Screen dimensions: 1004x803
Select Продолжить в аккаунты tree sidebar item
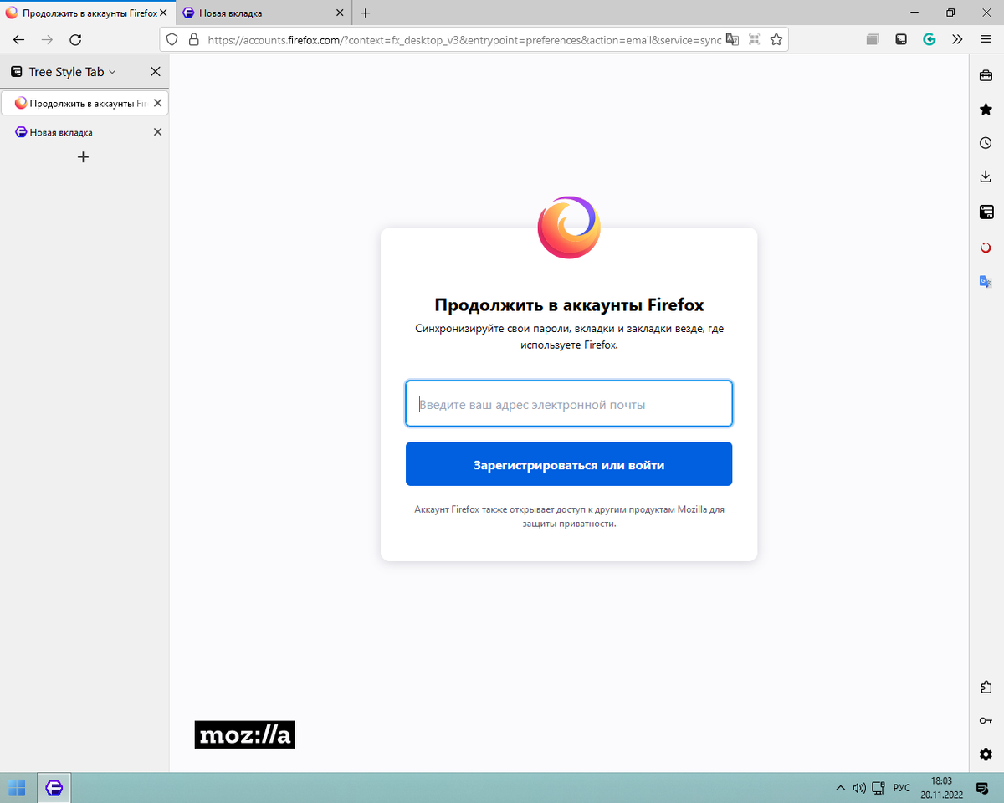85,103
